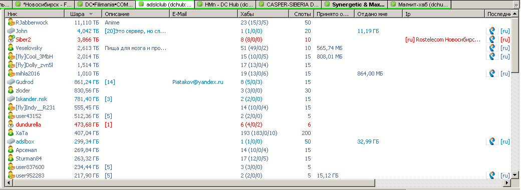Click Iskander.nsk user icon

[x=12, y=99]
